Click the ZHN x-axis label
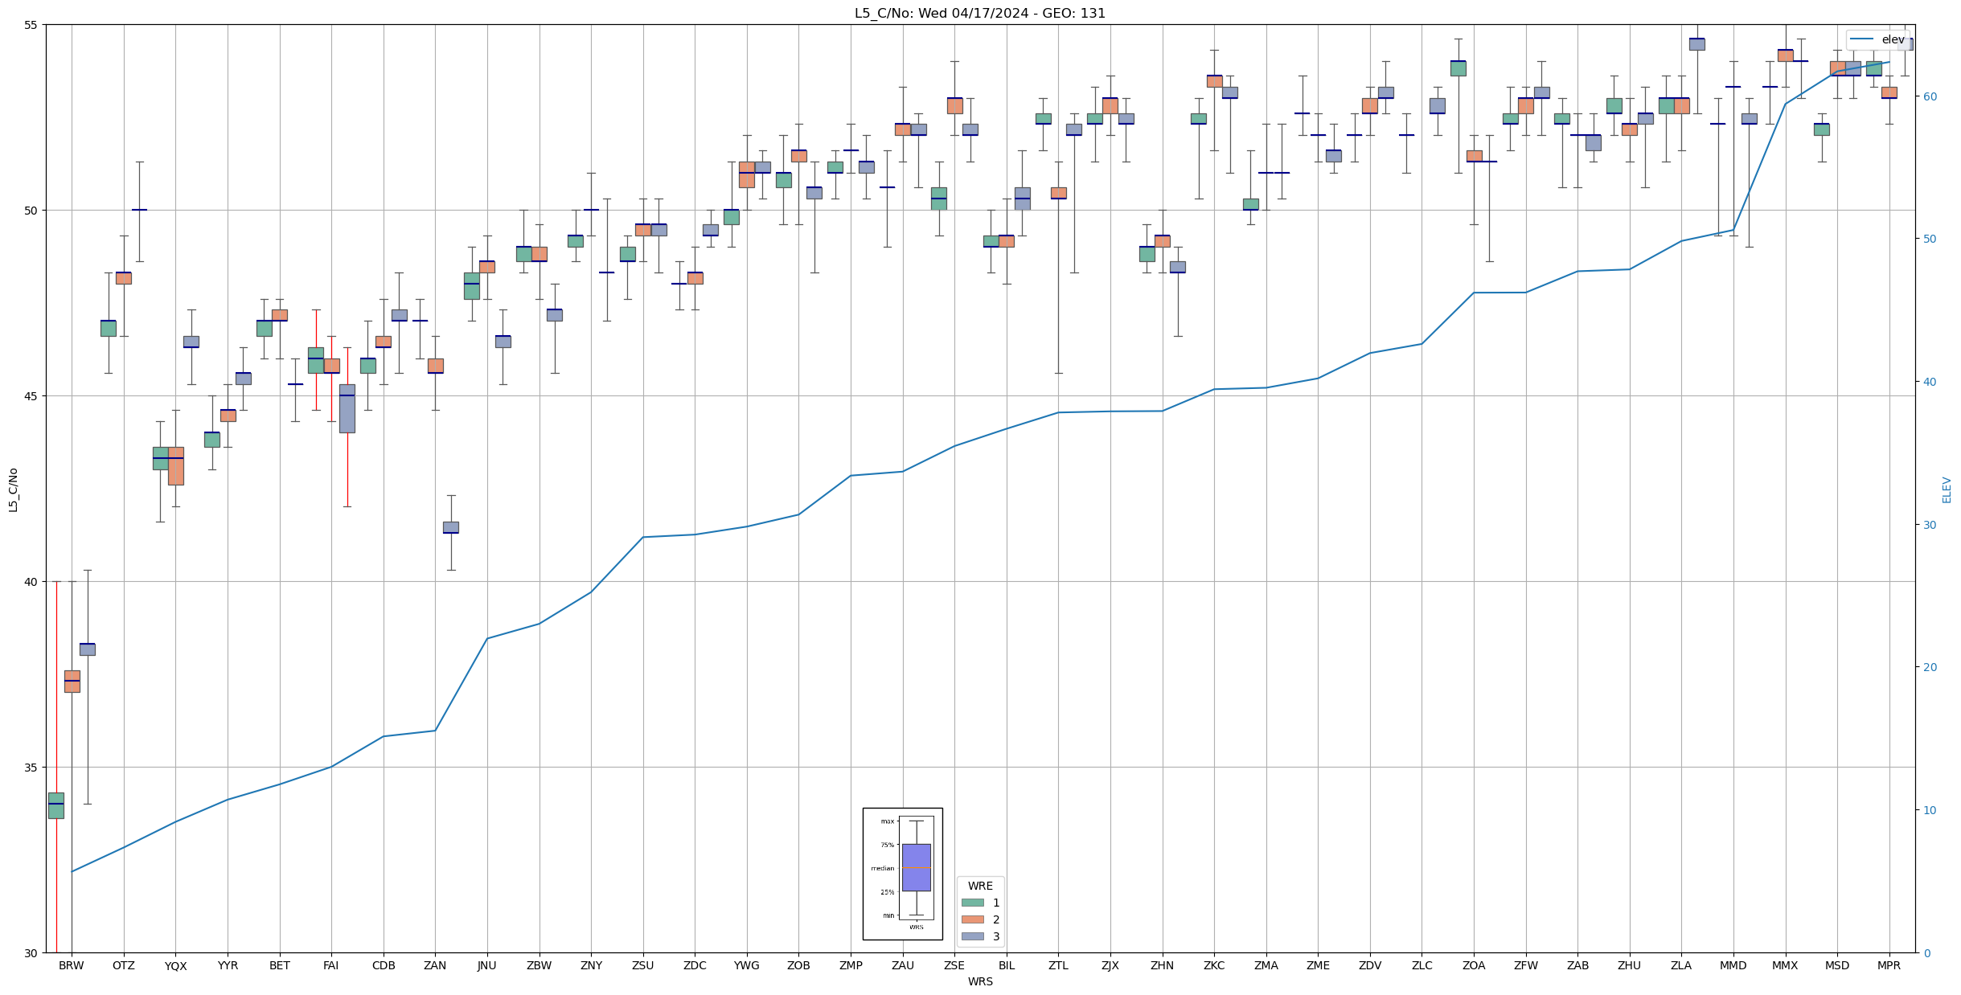This screenshot has height=995, width=1961. (x=1162, y=966)
